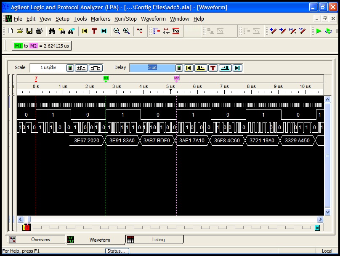Open the Scale calculator keypad icon
Screen dimensions: 340x256
70,68
